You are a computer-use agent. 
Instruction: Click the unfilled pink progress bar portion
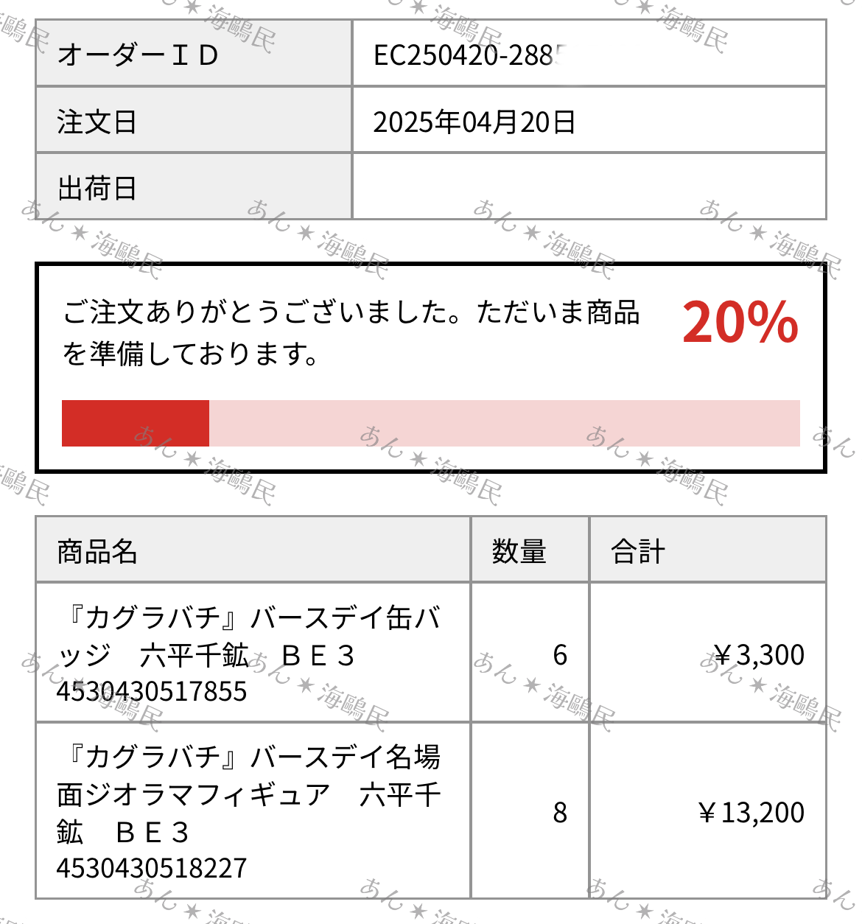click(505, 423)
